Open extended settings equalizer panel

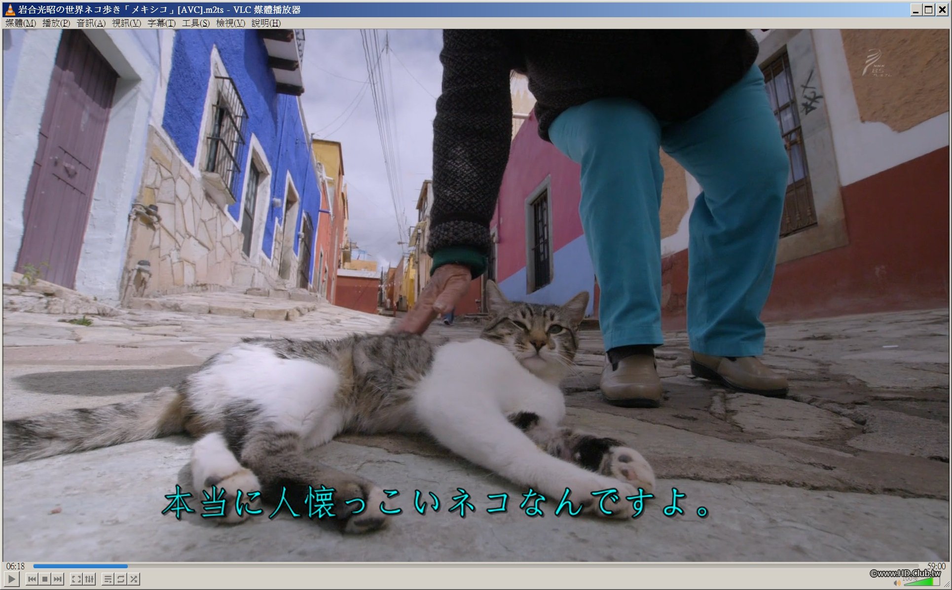click(89, 579)
